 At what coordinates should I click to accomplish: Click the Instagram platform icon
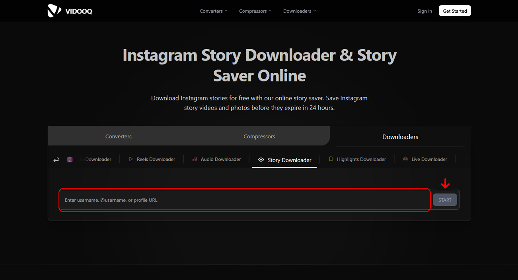(70, 160)
